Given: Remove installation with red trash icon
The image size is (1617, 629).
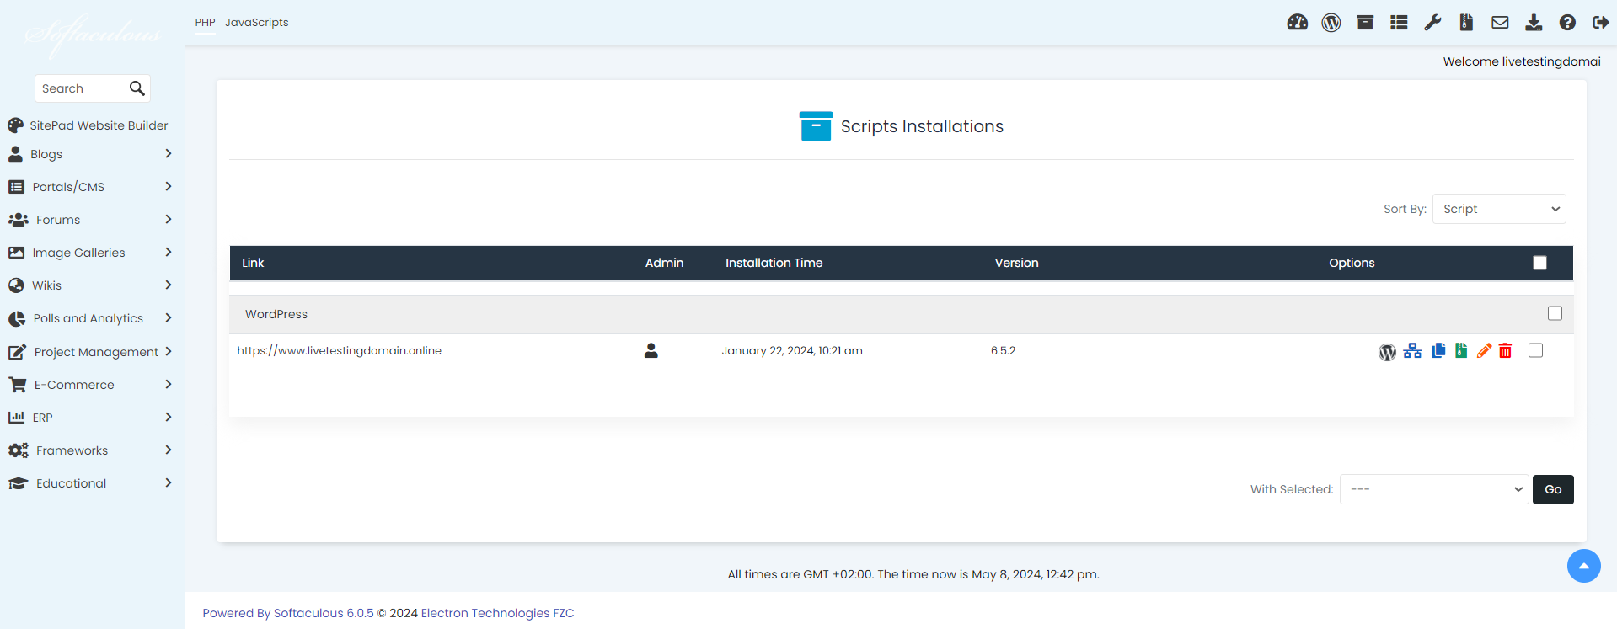Looking at the screenshot, I should pos(1506,350).
